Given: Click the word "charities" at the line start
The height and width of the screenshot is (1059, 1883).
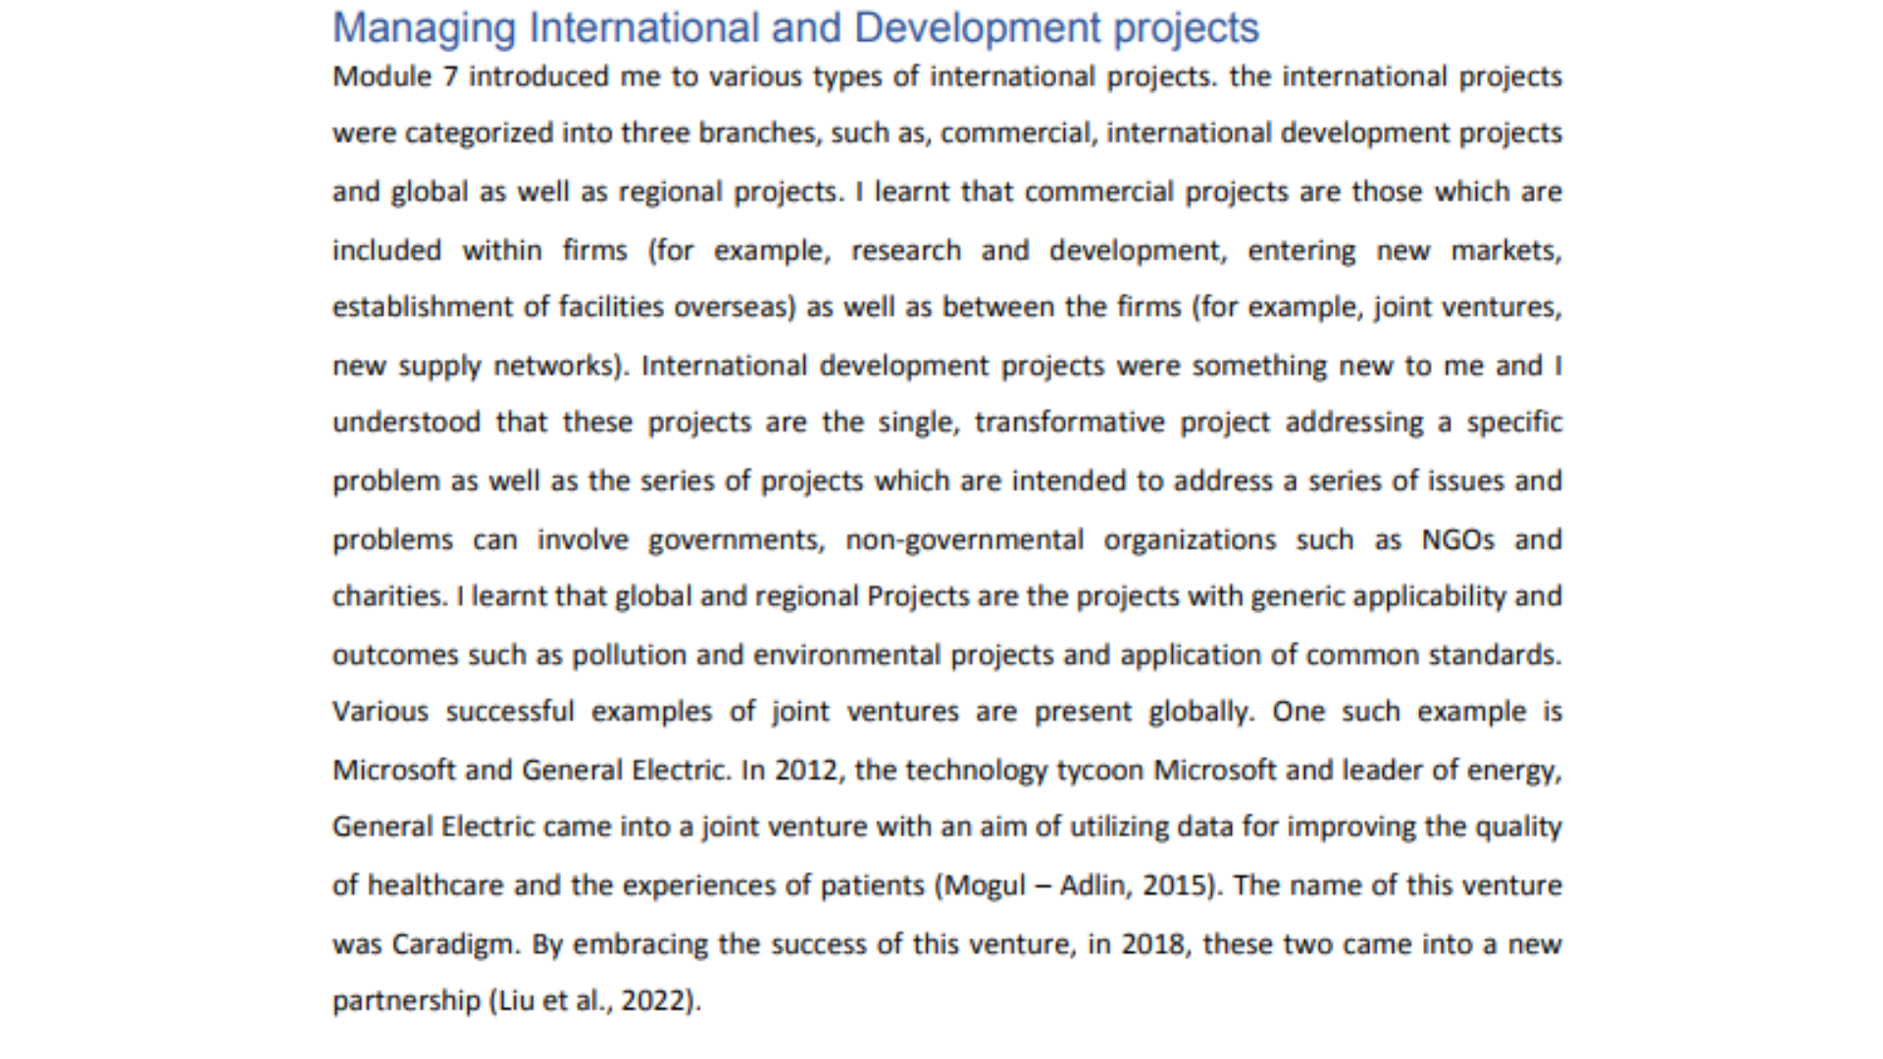Looking at the screenshot, I should 387,596.
